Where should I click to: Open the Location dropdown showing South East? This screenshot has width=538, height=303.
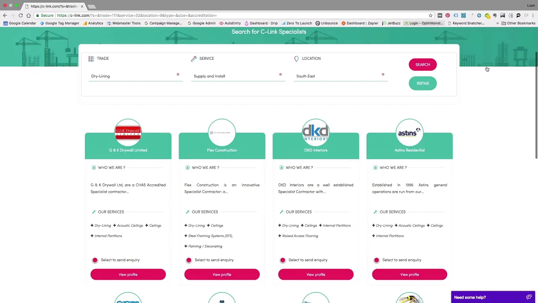pyautogui.click(x=340, y=76)
